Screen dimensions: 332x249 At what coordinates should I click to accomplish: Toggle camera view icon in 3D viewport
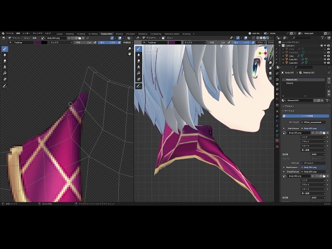(270, 73)
